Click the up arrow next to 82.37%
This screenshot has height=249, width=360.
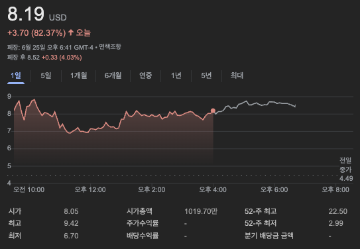[71, 32]
